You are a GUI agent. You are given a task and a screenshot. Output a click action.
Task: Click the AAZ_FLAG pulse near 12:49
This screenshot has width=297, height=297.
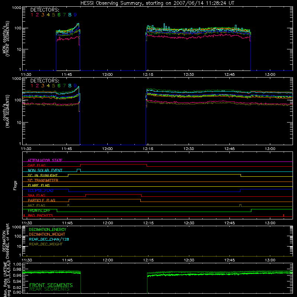(240, 205)
